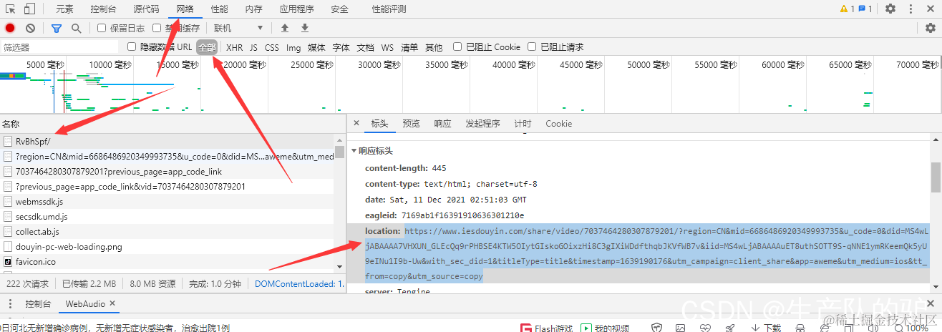Click the 名称 column header
The height and width of the screenshot is (332, 942).
(172, 124)
